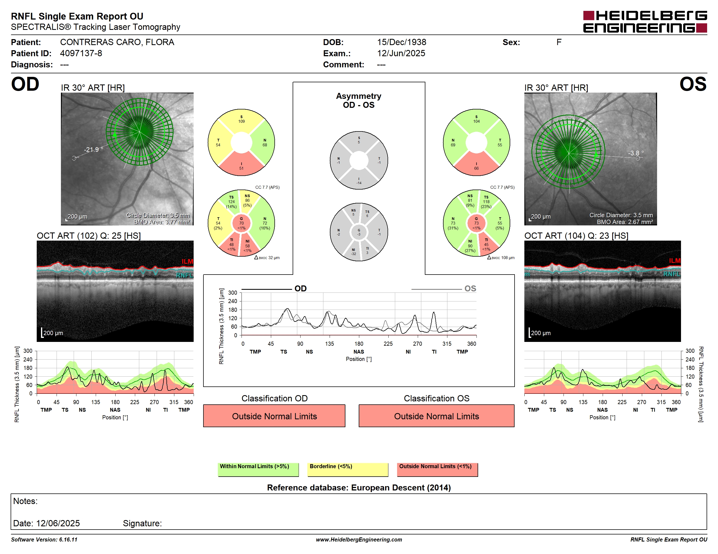This screenshot has height=554, width=718.
Task: Click the patient name CONTRERAS CARO, FLORA
Action: [117, 42]
